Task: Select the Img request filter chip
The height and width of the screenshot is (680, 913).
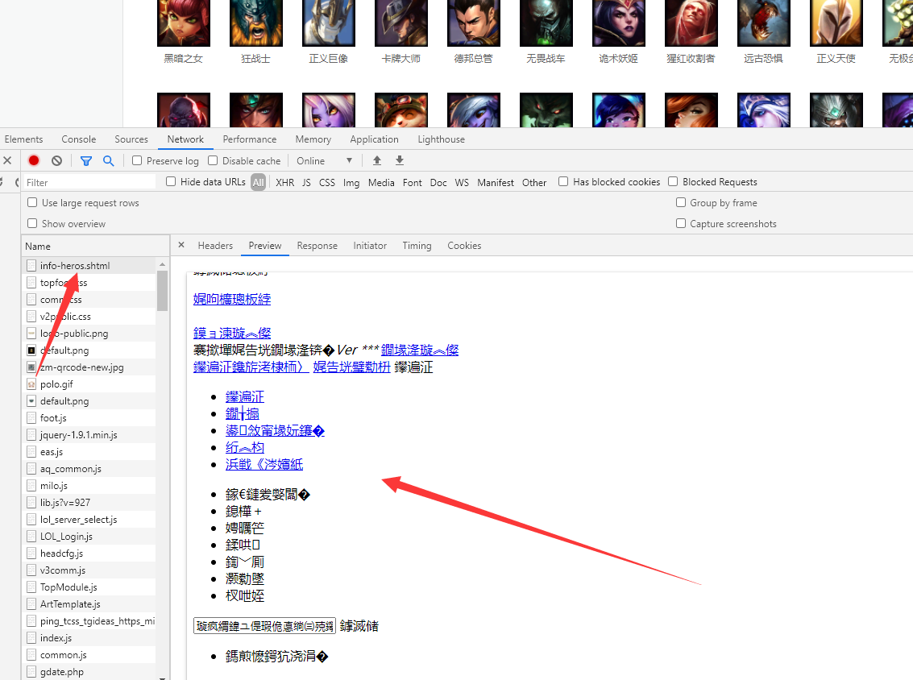Action: [351, 182]
